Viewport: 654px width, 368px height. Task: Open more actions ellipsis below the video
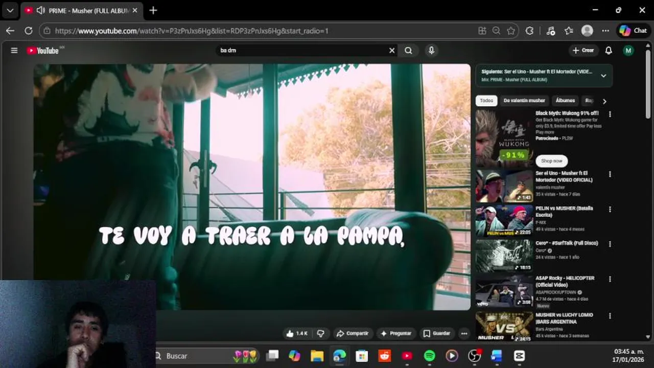(x=464, y=333)
